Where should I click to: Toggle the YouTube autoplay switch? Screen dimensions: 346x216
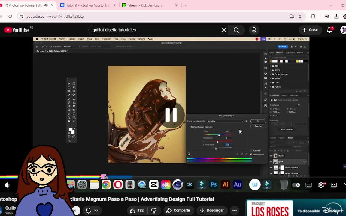(296, 185)
